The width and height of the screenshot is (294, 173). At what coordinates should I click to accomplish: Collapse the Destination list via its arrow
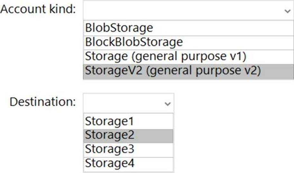[x=167, y=104]
